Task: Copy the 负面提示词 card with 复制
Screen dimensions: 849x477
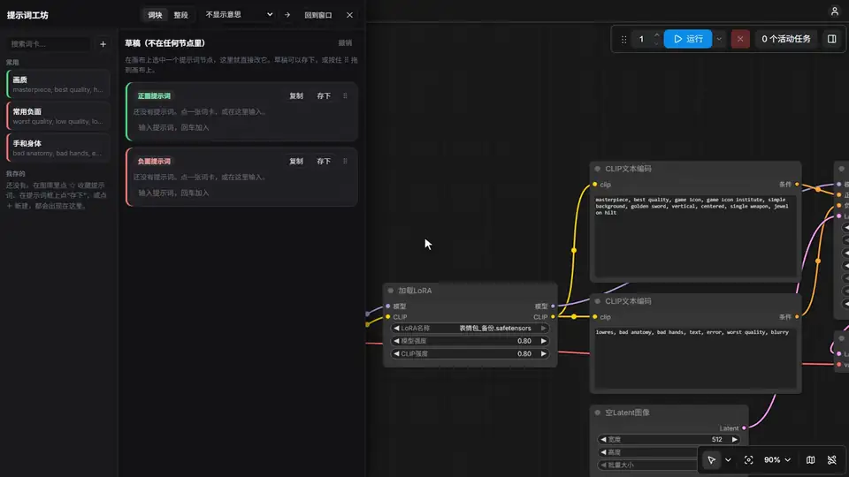Action: click(296, 161)
